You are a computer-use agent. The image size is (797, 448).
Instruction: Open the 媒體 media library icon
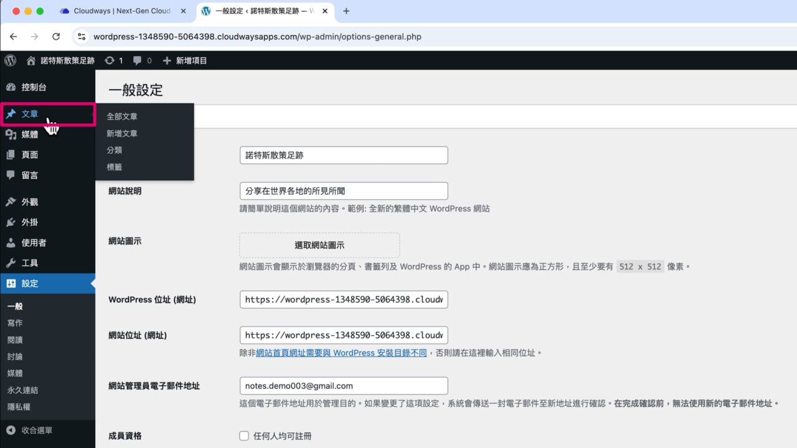click(11, 134)
